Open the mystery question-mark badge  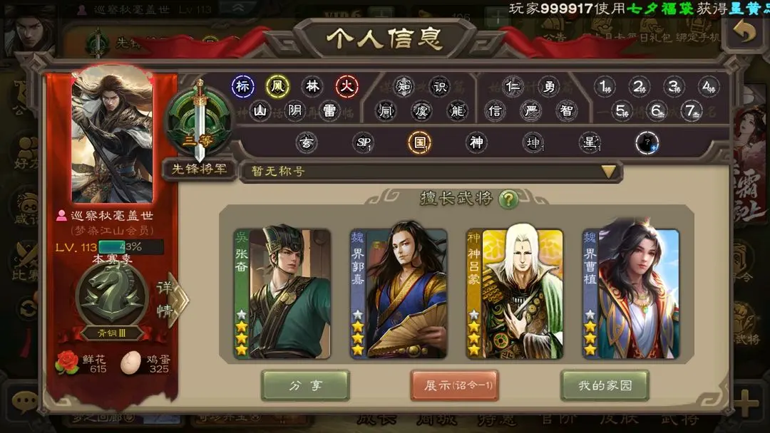click(647, 143)
